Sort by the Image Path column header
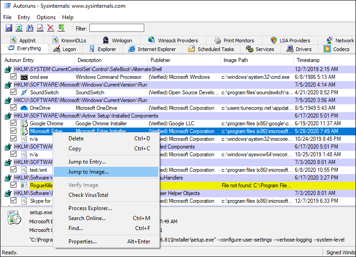The image size is (356, 257). point(257,60)
